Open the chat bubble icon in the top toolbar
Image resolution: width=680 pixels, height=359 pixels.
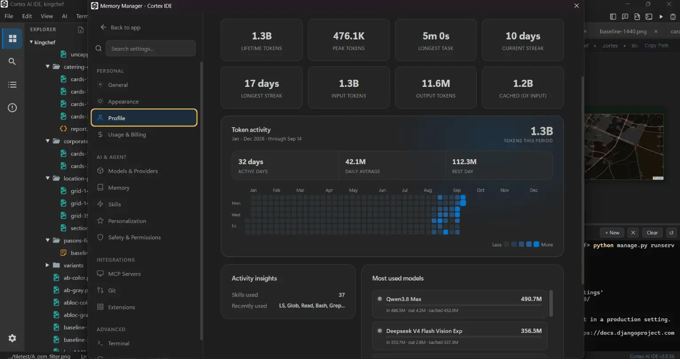click(625, 17)
